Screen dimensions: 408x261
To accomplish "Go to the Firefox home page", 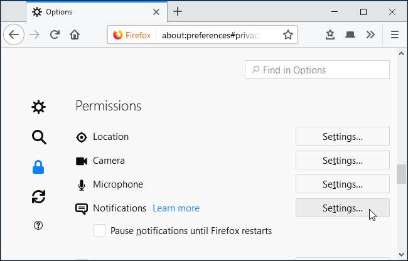I will [x=75, y=35].
